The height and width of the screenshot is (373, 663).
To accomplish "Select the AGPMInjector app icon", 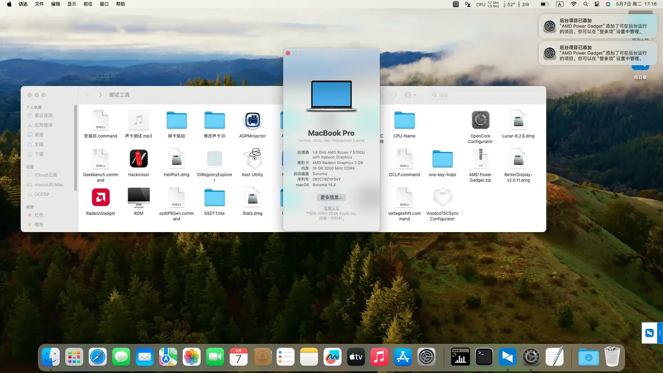I will click(x=252, y=121).
